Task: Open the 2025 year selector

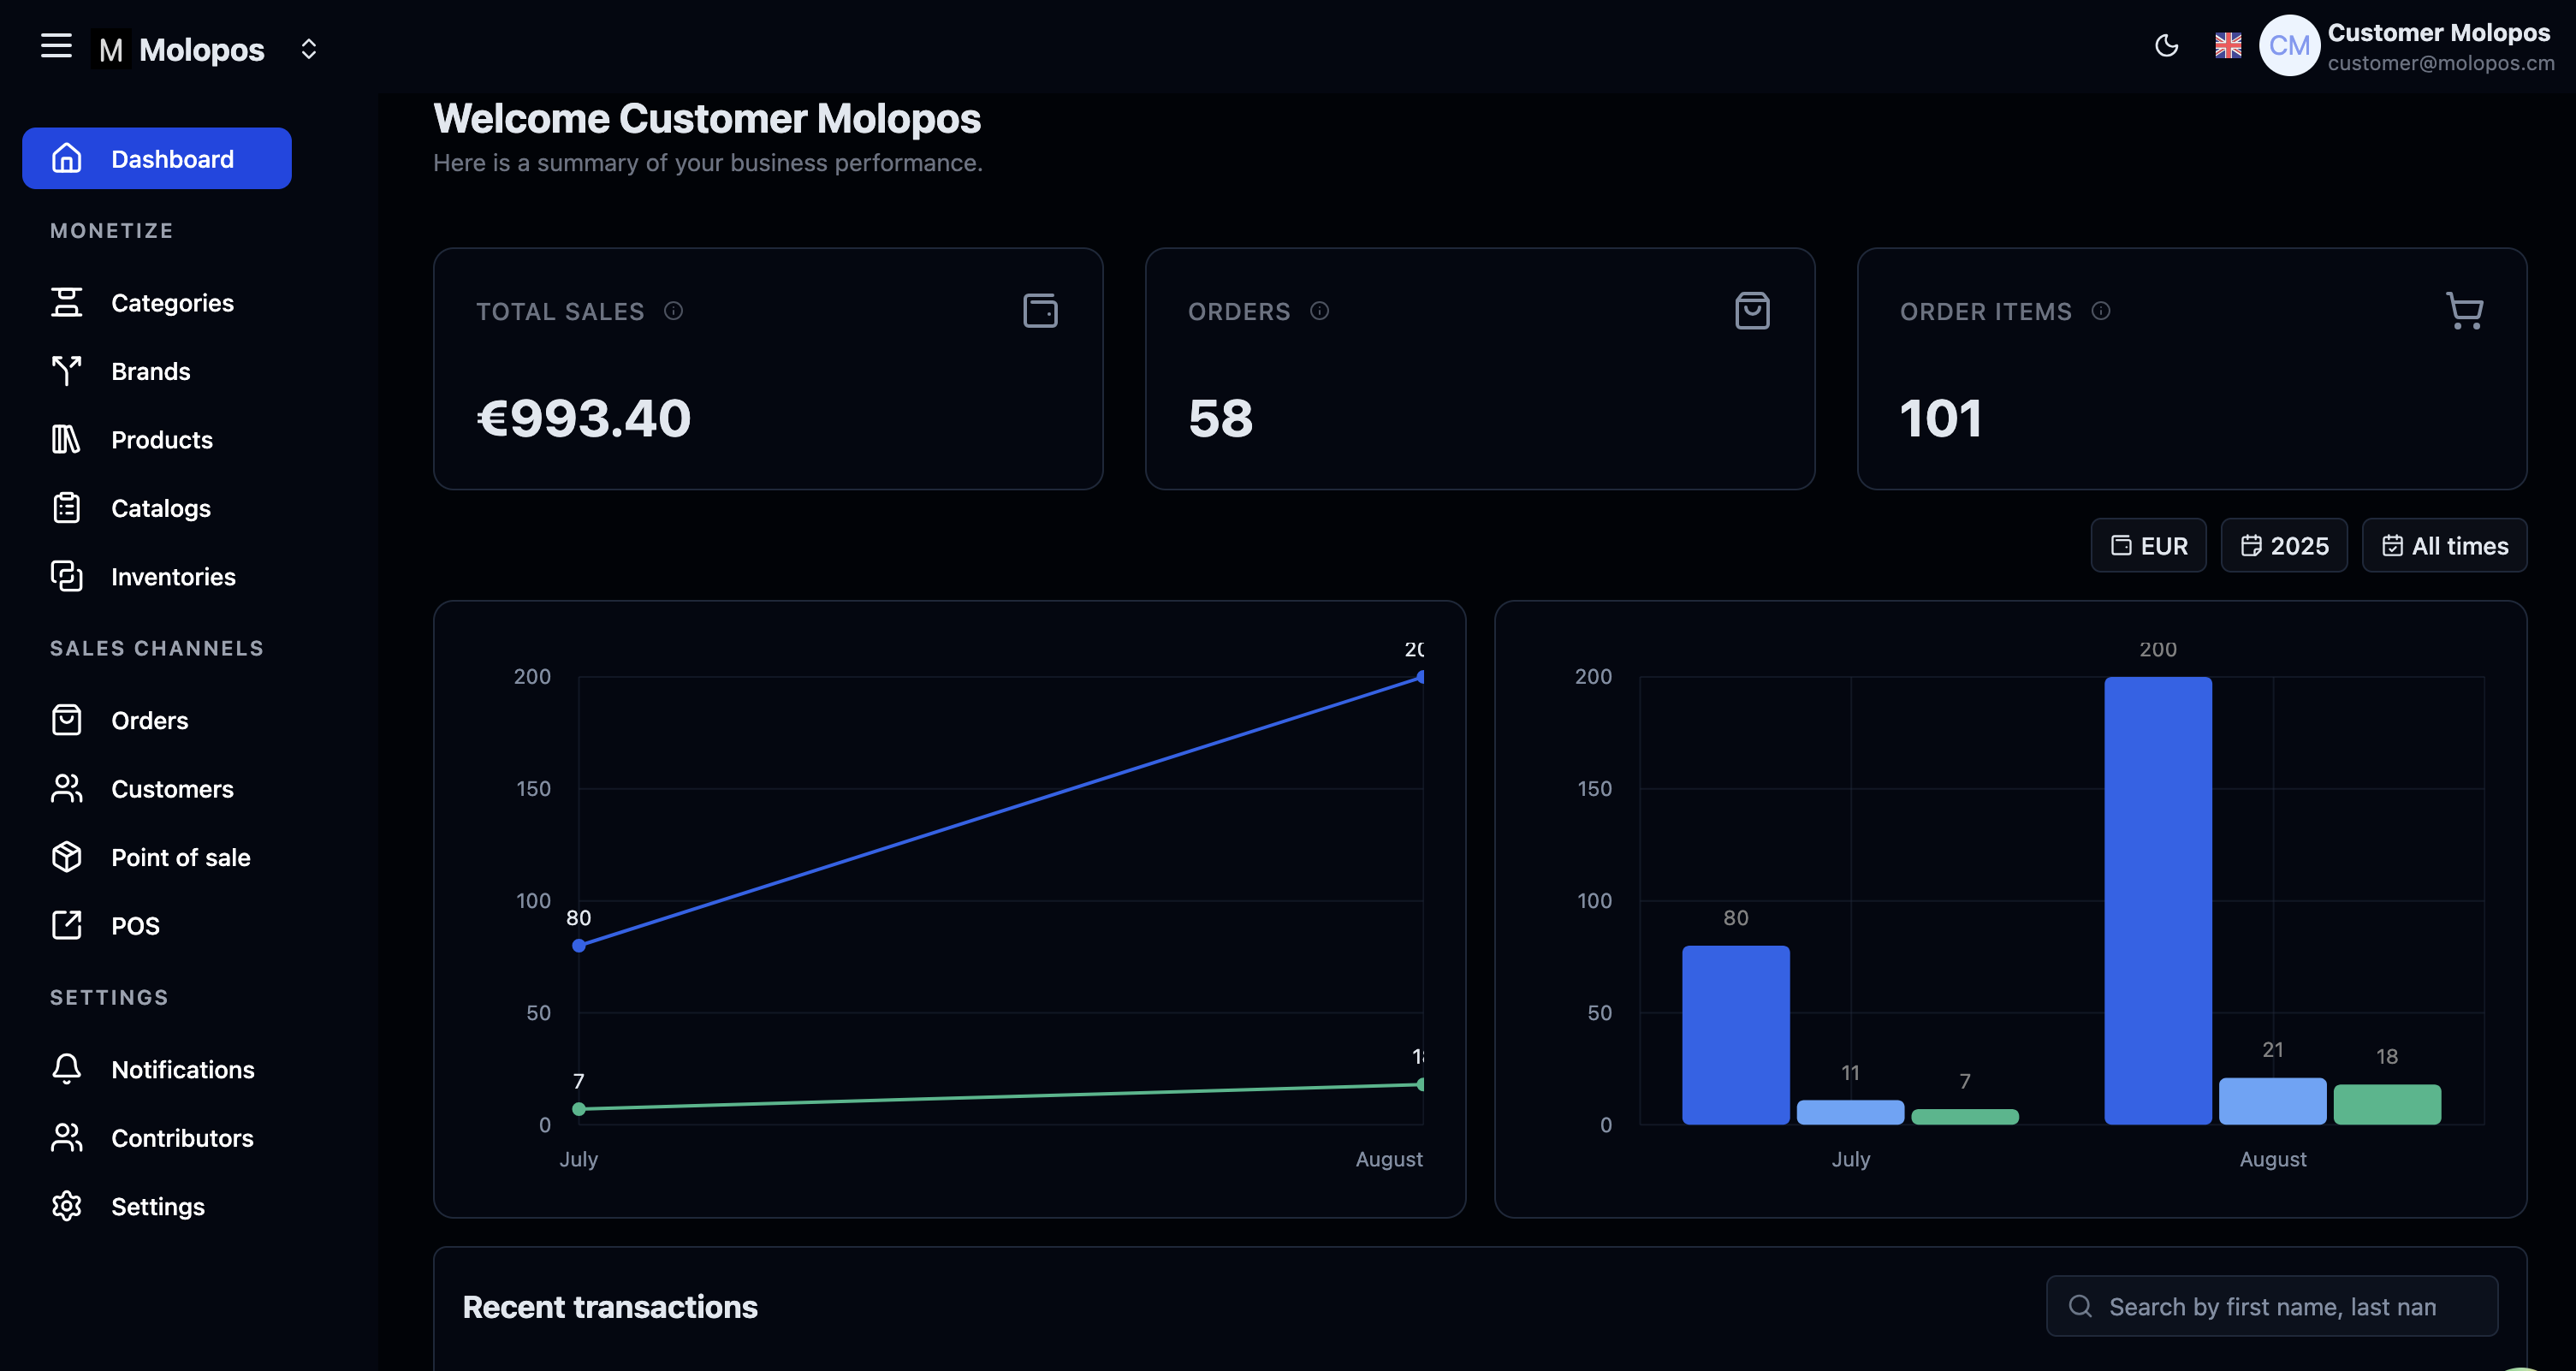Action: click(x=2284, y=546)
